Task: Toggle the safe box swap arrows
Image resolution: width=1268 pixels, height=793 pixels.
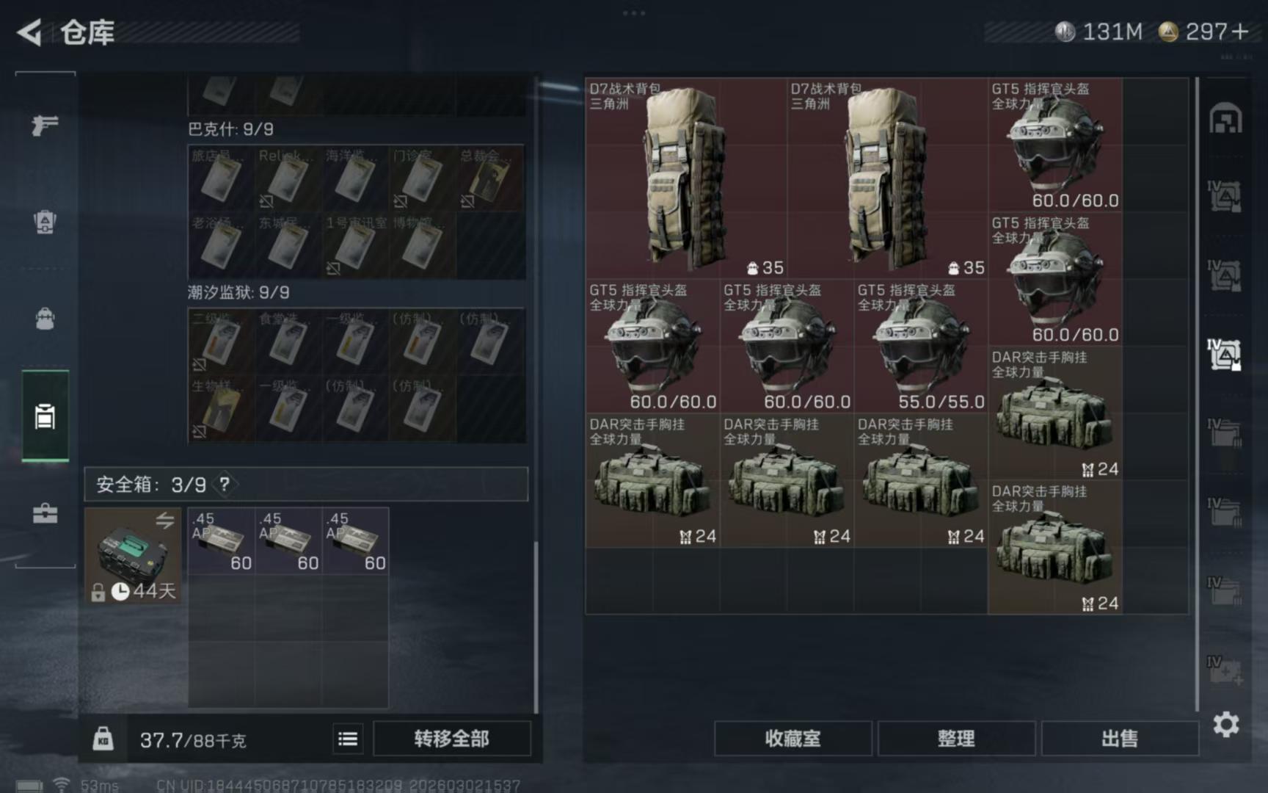Action: pyautogui.click(x=165, y=520)
